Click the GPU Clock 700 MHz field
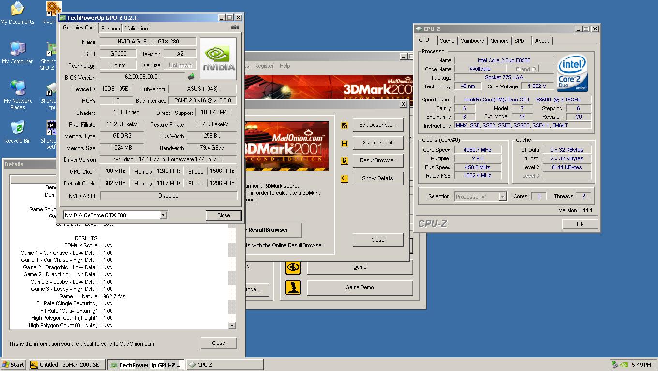658x371 pixels. [x=115, y=171]
